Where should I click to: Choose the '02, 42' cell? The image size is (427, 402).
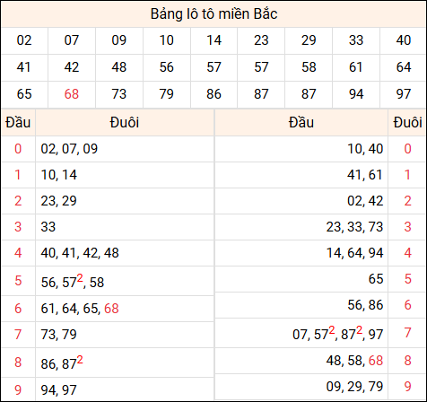(301, 201)
